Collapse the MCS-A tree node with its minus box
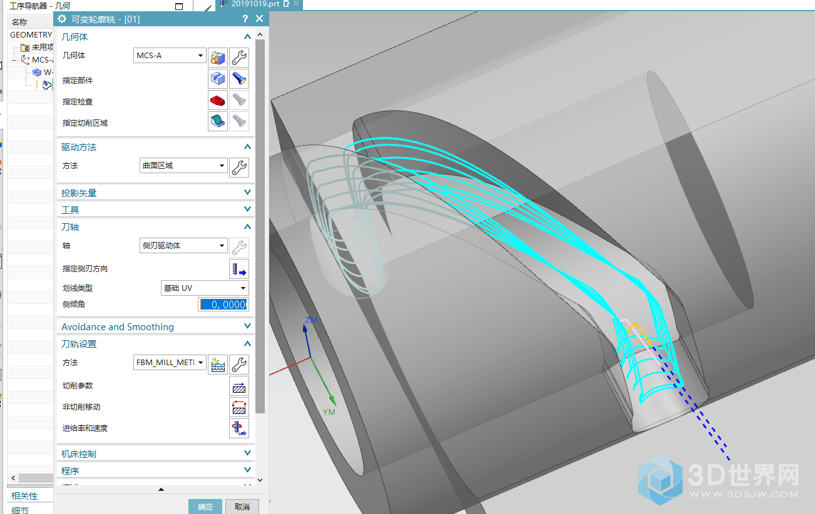Viewport: 815px width, 514px height. 14,61
